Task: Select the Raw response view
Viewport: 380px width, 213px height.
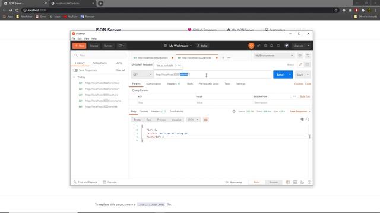Action: pos(149,120)
